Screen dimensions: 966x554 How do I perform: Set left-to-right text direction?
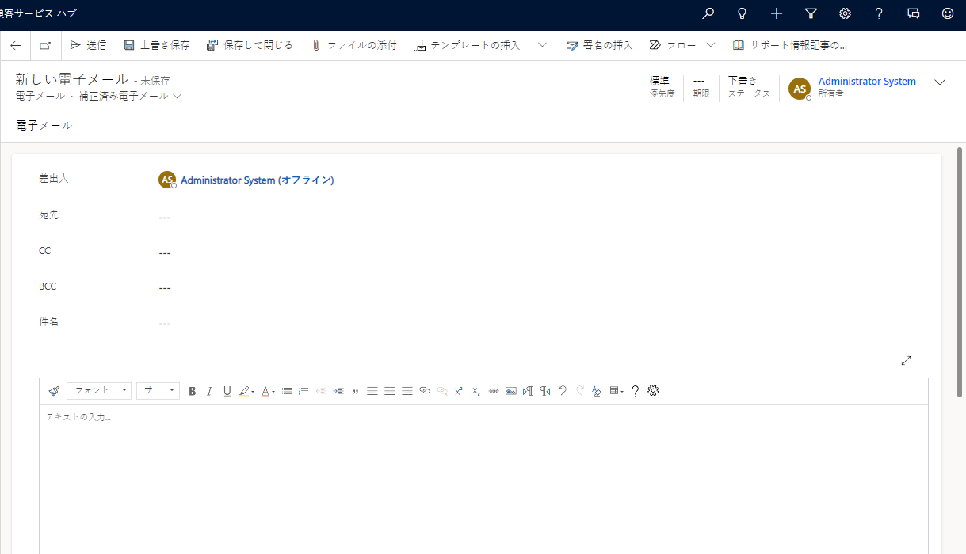click(528, 391)
